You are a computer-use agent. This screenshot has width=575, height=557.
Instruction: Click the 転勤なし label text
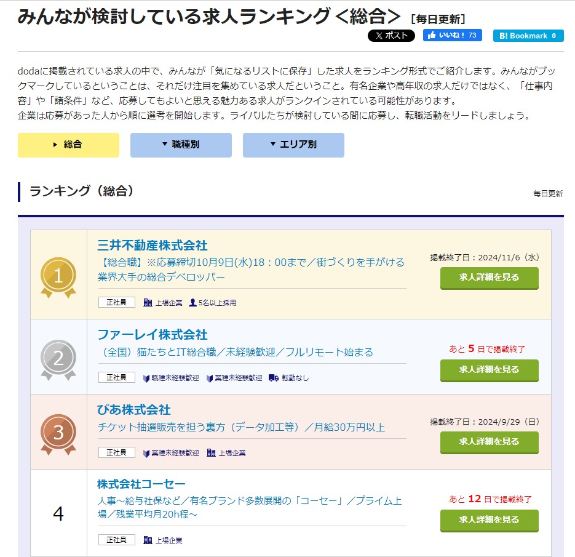pyautogui.click(x=295, y=378)
